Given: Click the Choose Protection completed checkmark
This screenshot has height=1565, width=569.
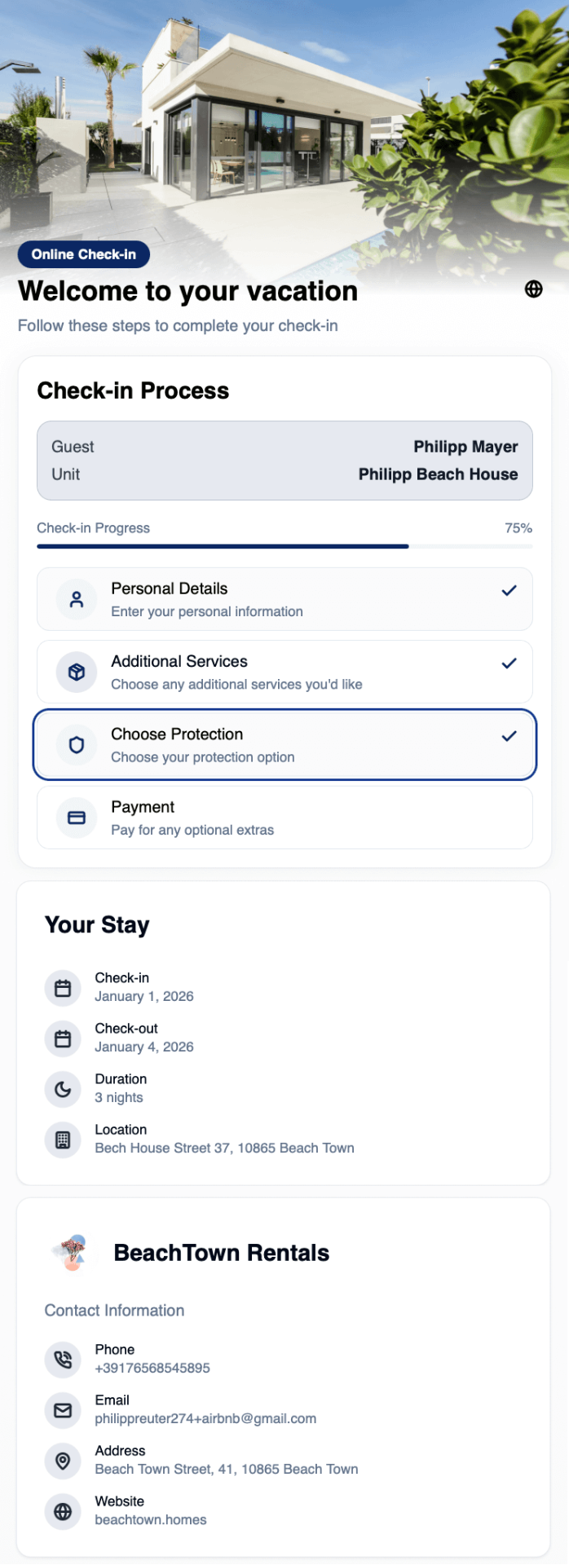Looking at the screenshot, I should click(x=509, y=736).
